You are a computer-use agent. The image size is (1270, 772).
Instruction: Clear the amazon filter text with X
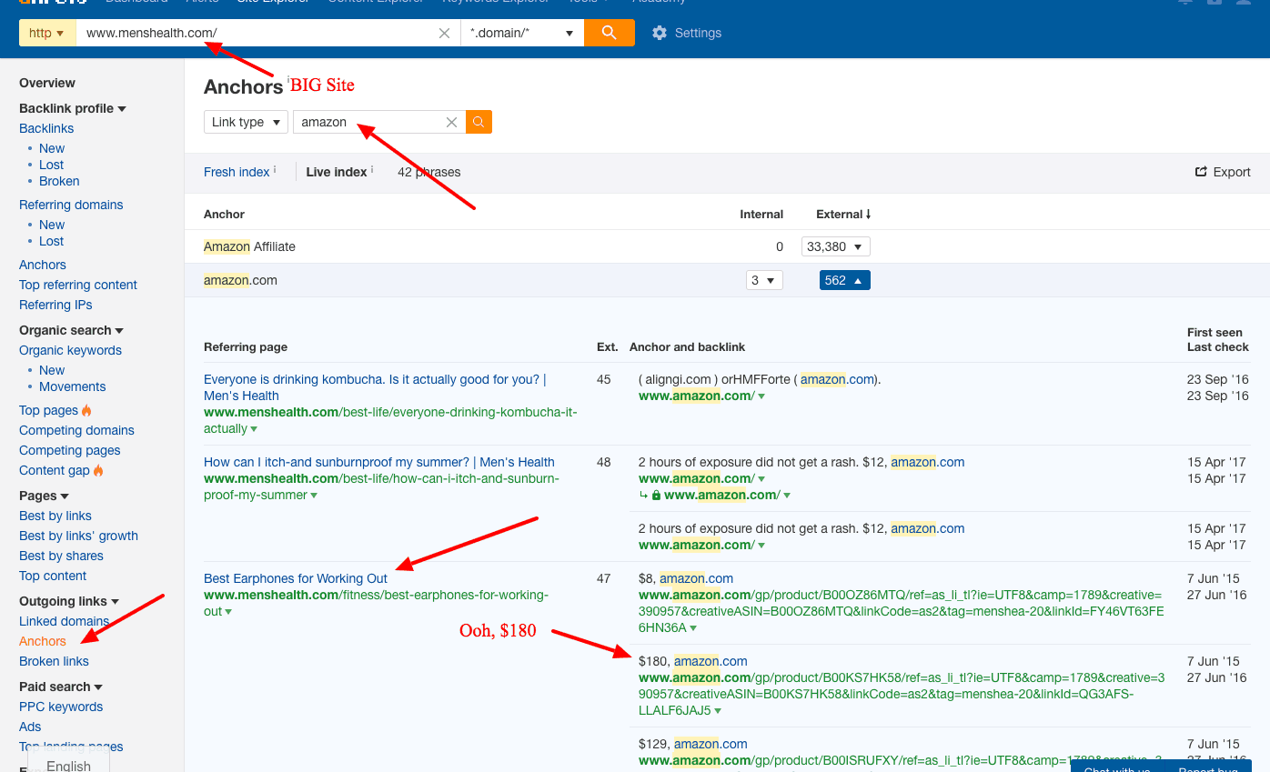coord(451,122)
